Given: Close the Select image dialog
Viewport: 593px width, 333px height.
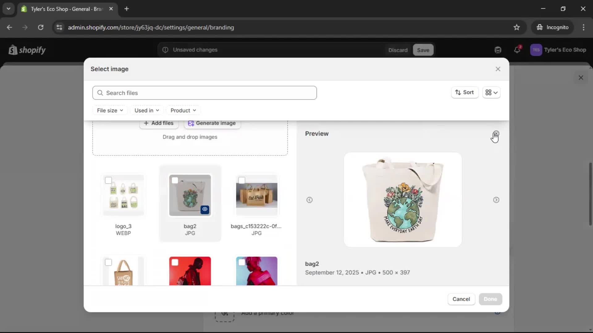Looking at the screenshot, I should [498, 69].
